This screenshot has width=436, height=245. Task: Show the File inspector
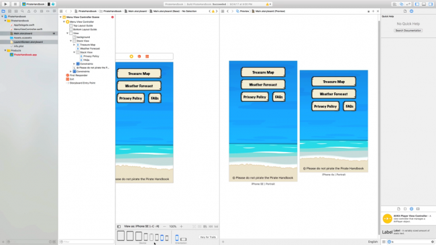click(x=405, y=11)
